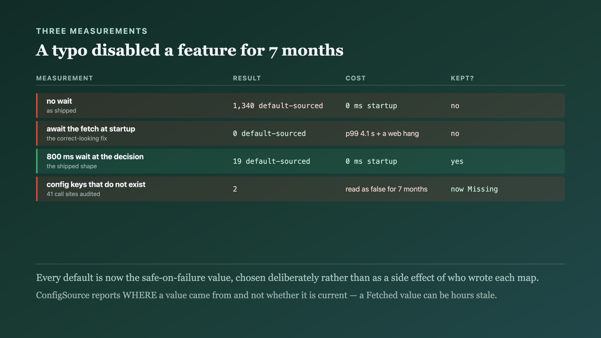This screenshot has width=601, height=338.
Task: Click the 'THREE MEASUREMENTS' eyebrow label
Action: [x=92, y=31]
